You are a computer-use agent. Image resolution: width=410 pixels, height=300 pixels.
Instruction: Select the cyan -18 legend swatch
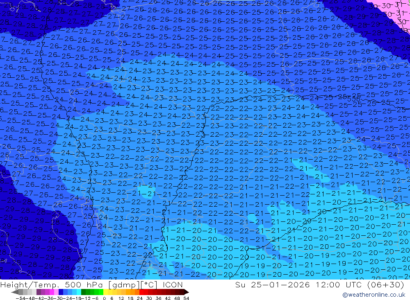click(79, 292)
